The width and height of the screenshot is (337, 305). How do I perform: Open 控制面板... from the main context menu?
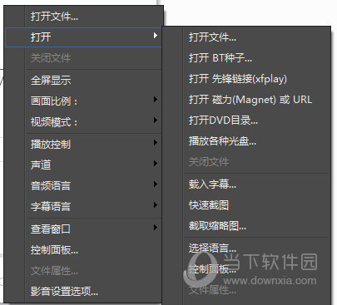click(83, 250)
